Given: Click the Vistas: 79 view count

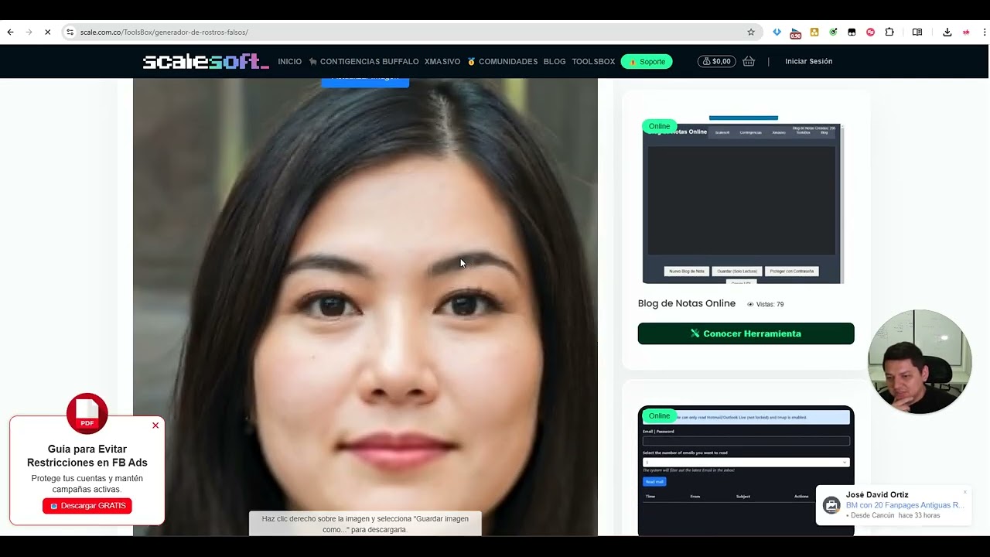Looking at the screenshot, I should coord(766,304).
